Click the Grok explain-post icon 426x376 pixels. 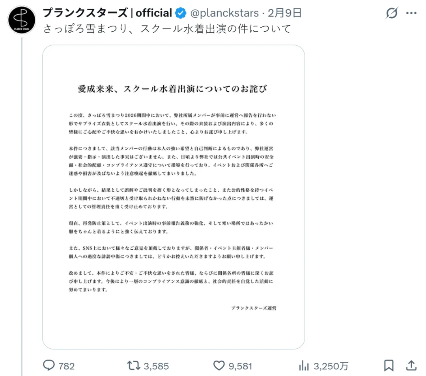pos(392,13)
